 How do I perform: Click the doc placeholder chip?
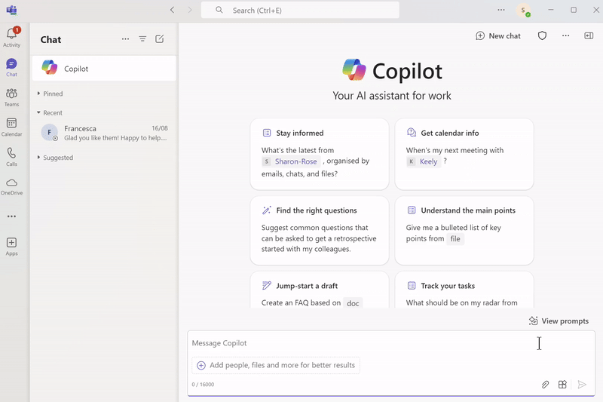(353, 303)
